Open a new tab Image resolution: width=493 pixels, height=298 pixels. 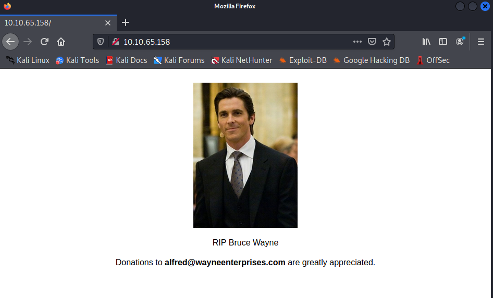point(126,22)
